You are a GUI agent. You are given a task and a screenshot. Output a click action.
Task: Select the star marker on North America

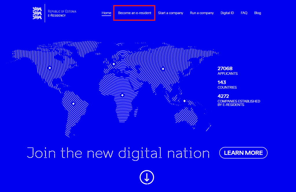point(50,68)
